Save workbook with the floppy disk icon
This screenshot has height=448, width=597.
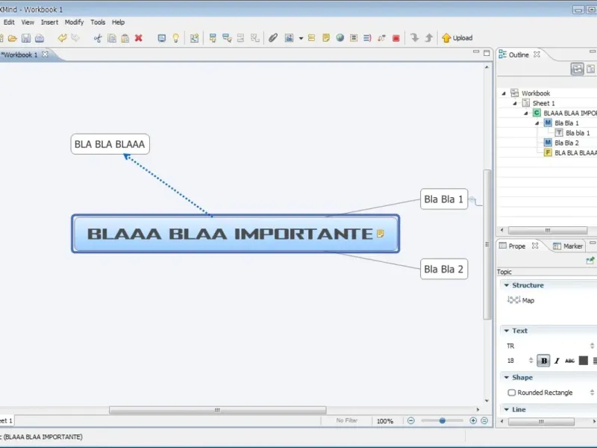[26, 38]
